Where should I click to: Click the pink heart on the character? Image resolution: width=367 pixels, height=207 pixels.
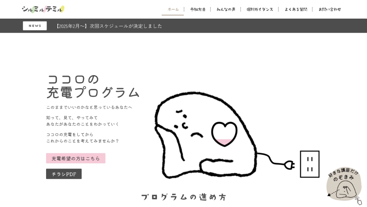224,134
